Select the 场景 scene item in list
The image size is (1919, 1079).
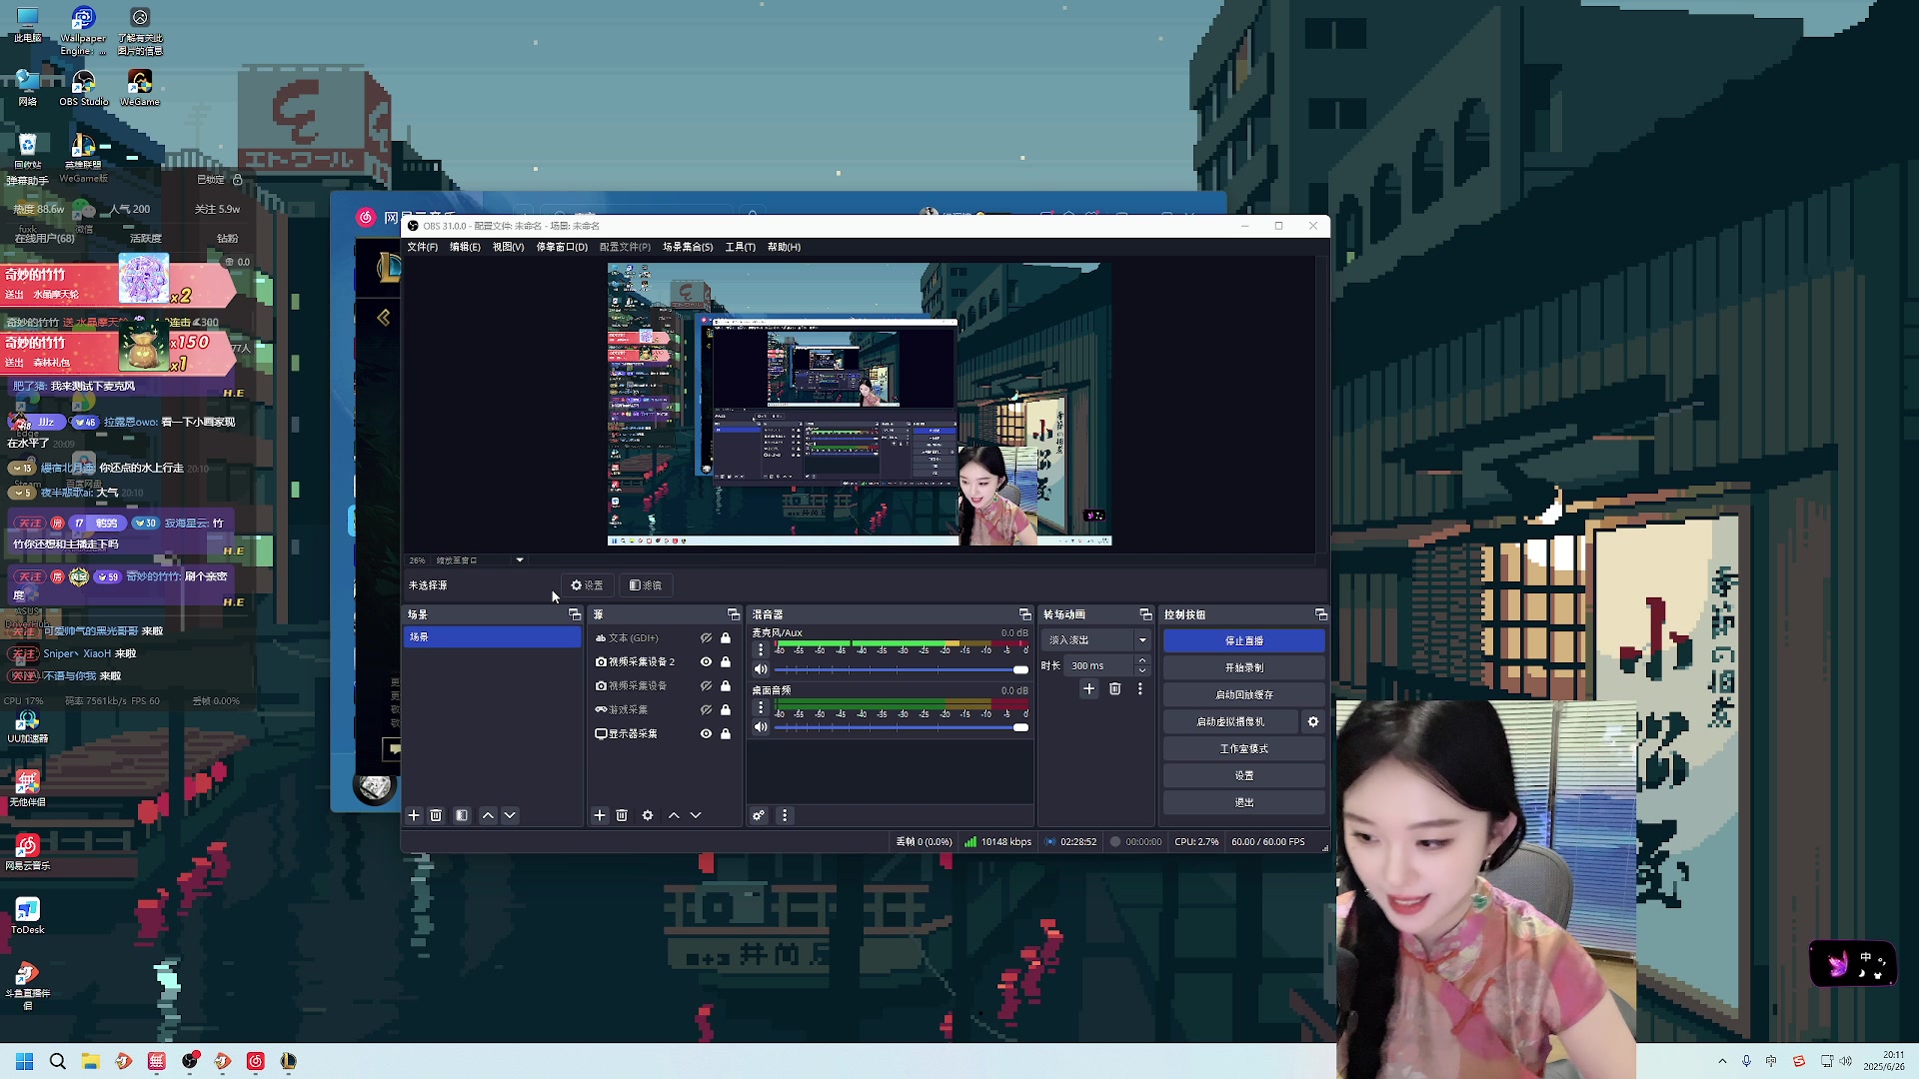pyautogui.click(x=492, y=636)
